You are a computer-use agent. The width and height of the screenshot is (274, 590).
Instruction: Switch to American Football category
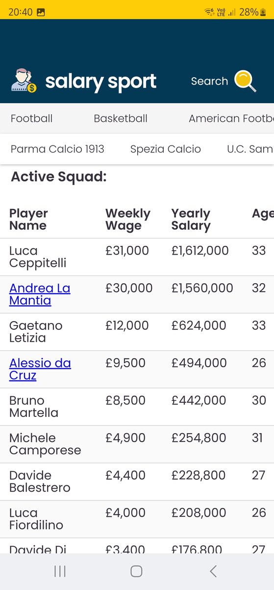pos(231,118)
